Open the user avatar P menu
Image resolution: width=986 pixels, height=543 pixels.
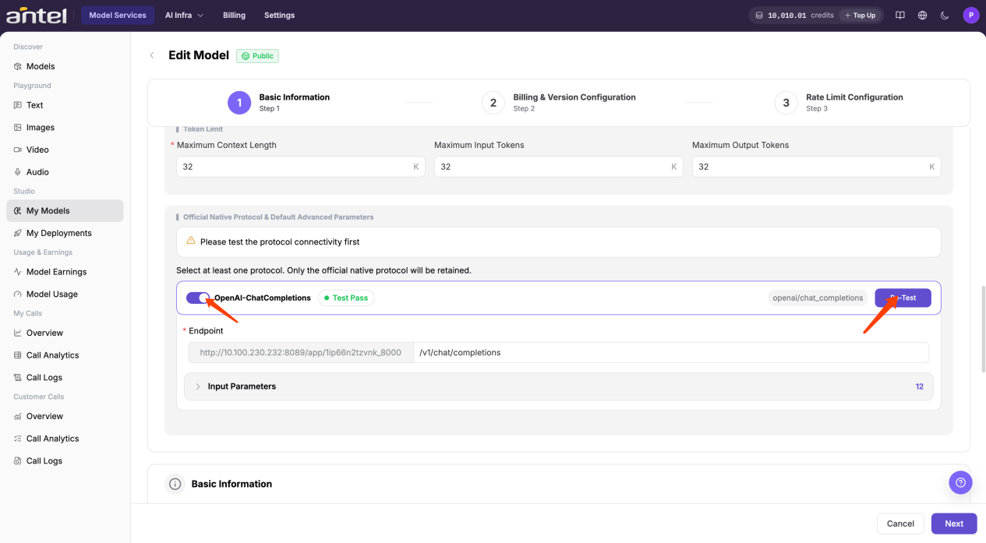(x=970, y=15)
